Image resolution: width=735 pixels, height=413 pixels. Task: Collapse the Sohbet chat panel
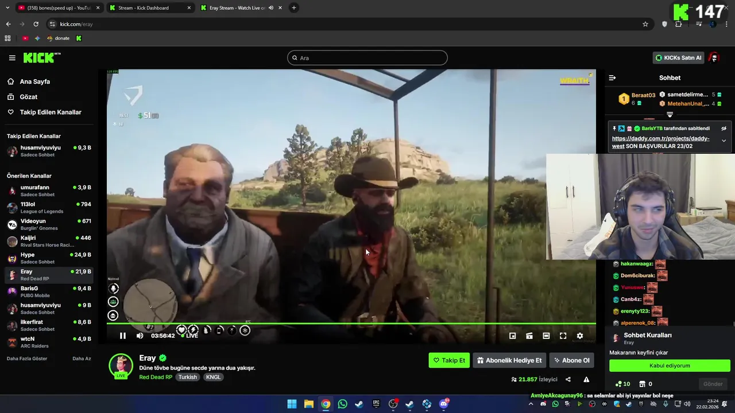coord(612,77)
